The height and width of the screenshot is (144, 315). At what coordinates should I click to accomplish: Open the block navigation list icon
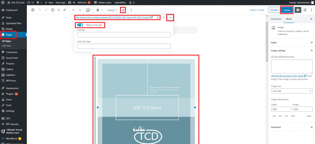[58, 10]
